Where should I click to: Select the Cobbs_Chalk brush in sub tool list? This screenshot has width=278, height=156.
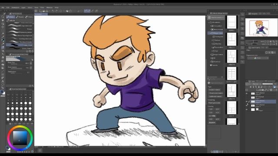click(x=20, y=45)
